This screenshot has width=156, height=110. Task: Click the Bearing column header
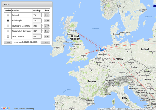[37, 11]
